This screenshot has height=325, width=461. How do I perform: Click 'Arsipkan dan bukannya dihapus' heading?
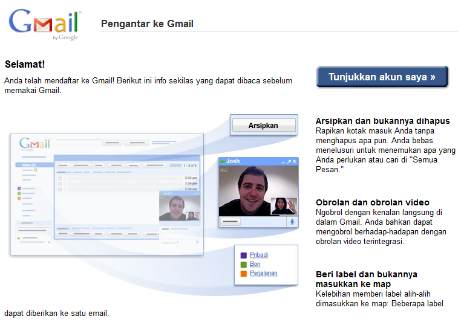383,121
